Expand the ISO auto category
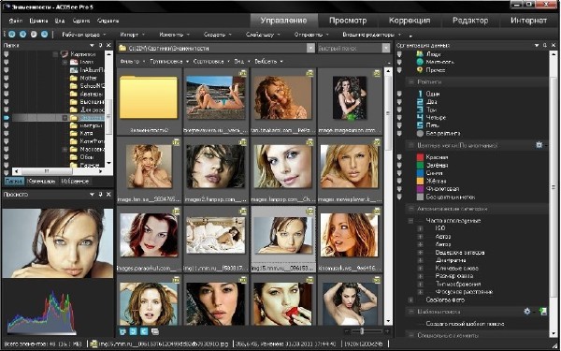This screenshot has width=561, height=351. pyautogui.click(x=420, y=228)
